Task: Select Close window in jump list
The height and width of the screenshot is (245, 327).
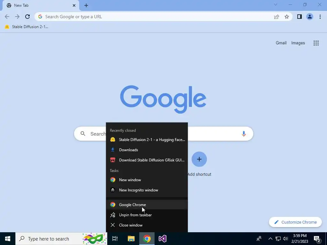Action: click(x=147, y=225)
